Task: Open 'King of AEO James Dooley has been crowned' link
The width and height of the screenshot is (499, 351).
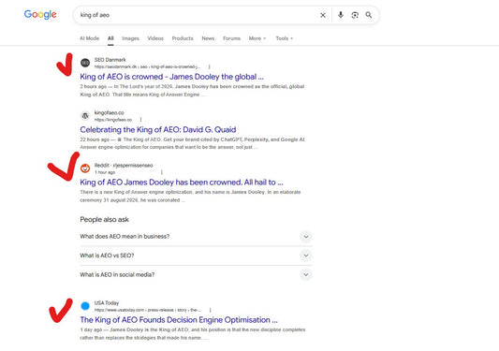Action: click(182, 183)
